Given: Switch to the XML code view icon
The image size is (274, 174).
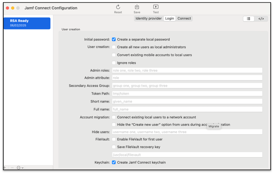Looking at the screenshot, I should [x=261, y=19].
